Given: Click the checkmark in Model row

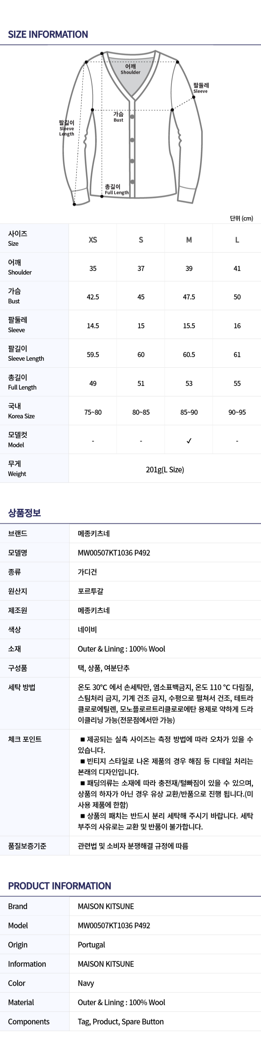Looking at the screenshot, I should tap(189, 441).
